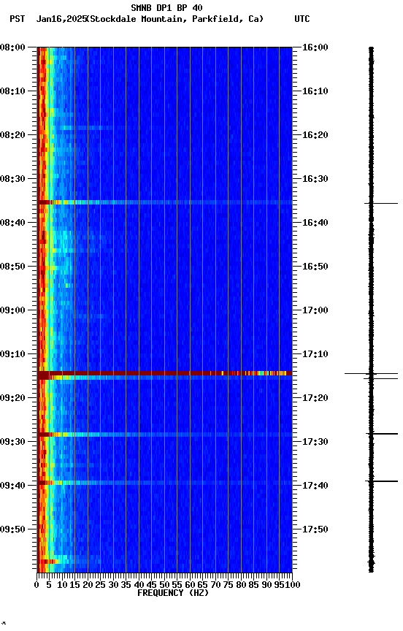Click the 20 Hz frequency axis label
The width and height of the screenshot is (403, 631).
88,585
